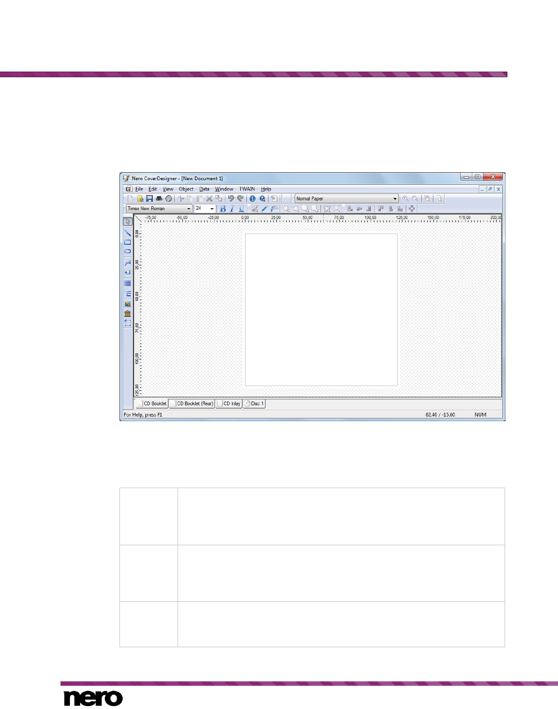
Task: Open the Template museum icon tool
Action: click(x=127, y=314)
